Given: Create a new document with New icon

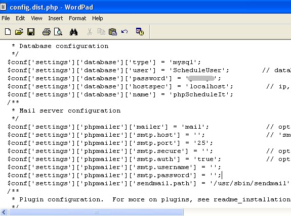Looking at the screenshot, I should coord(8,32).
